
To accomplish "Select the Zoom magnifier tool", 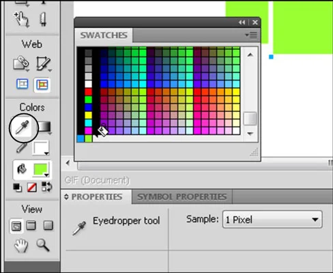I will pos(43,245).
